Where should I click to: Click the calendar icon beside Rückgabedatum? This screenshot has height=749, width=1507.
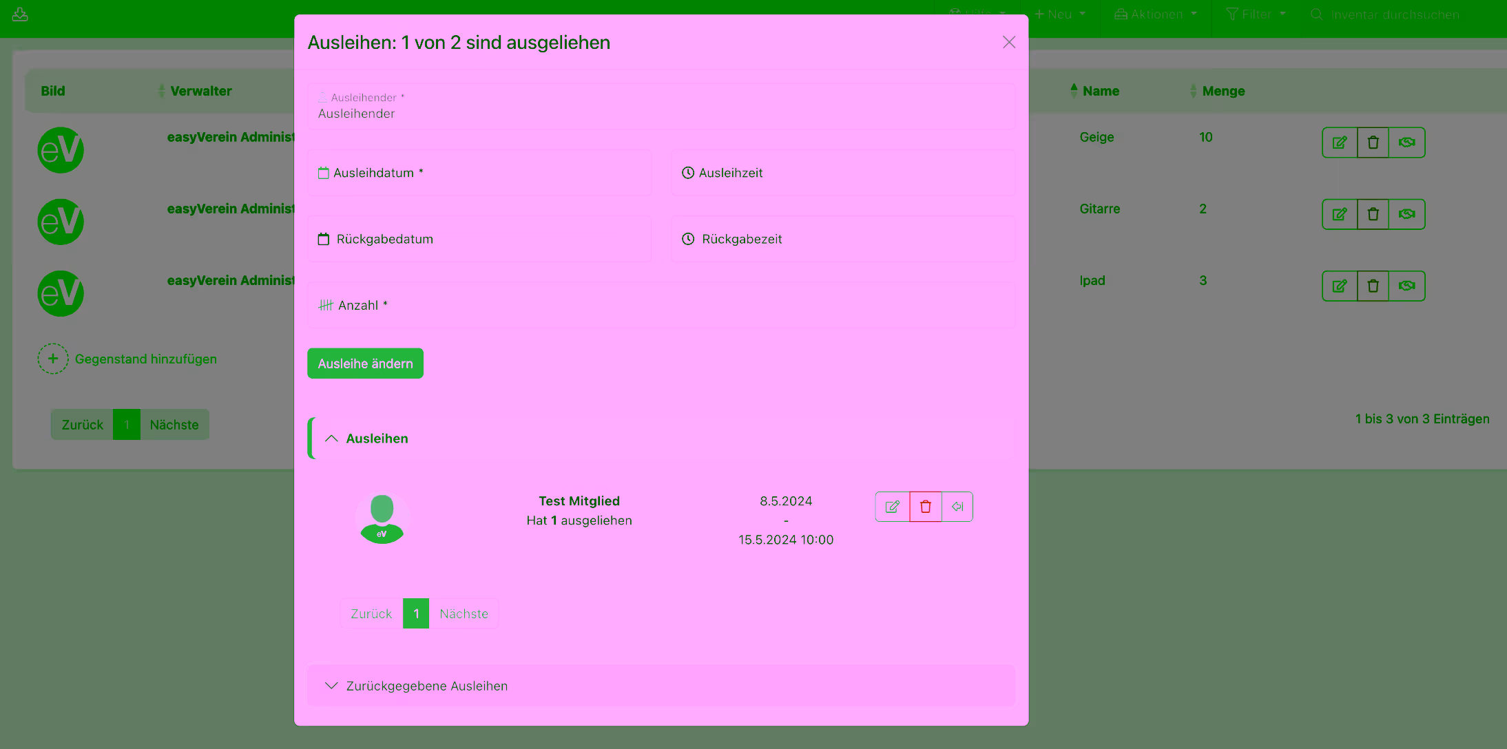tap(324, 239)
